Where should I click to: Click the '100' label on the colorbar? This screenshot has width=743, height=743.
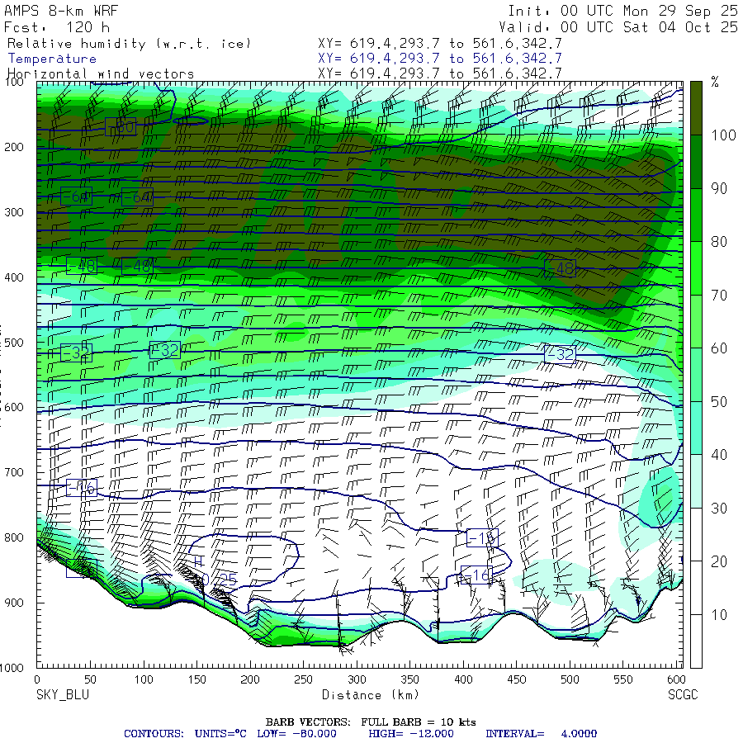723,135
